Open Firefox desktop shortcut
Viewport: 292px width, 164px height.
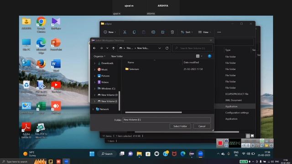point(41,67)
